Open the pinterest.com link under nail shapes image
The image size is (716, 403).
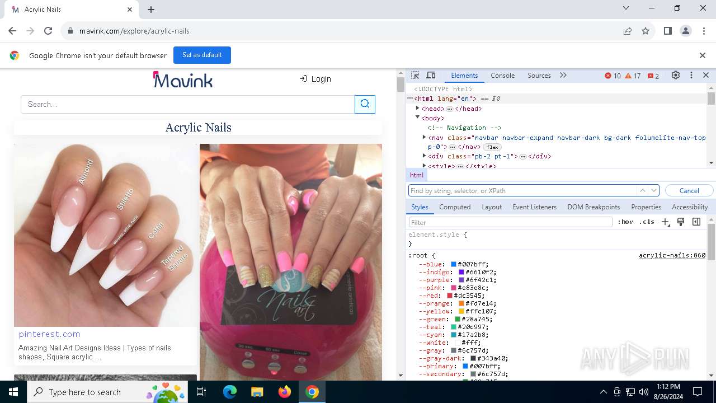click(x=49, y=334)
